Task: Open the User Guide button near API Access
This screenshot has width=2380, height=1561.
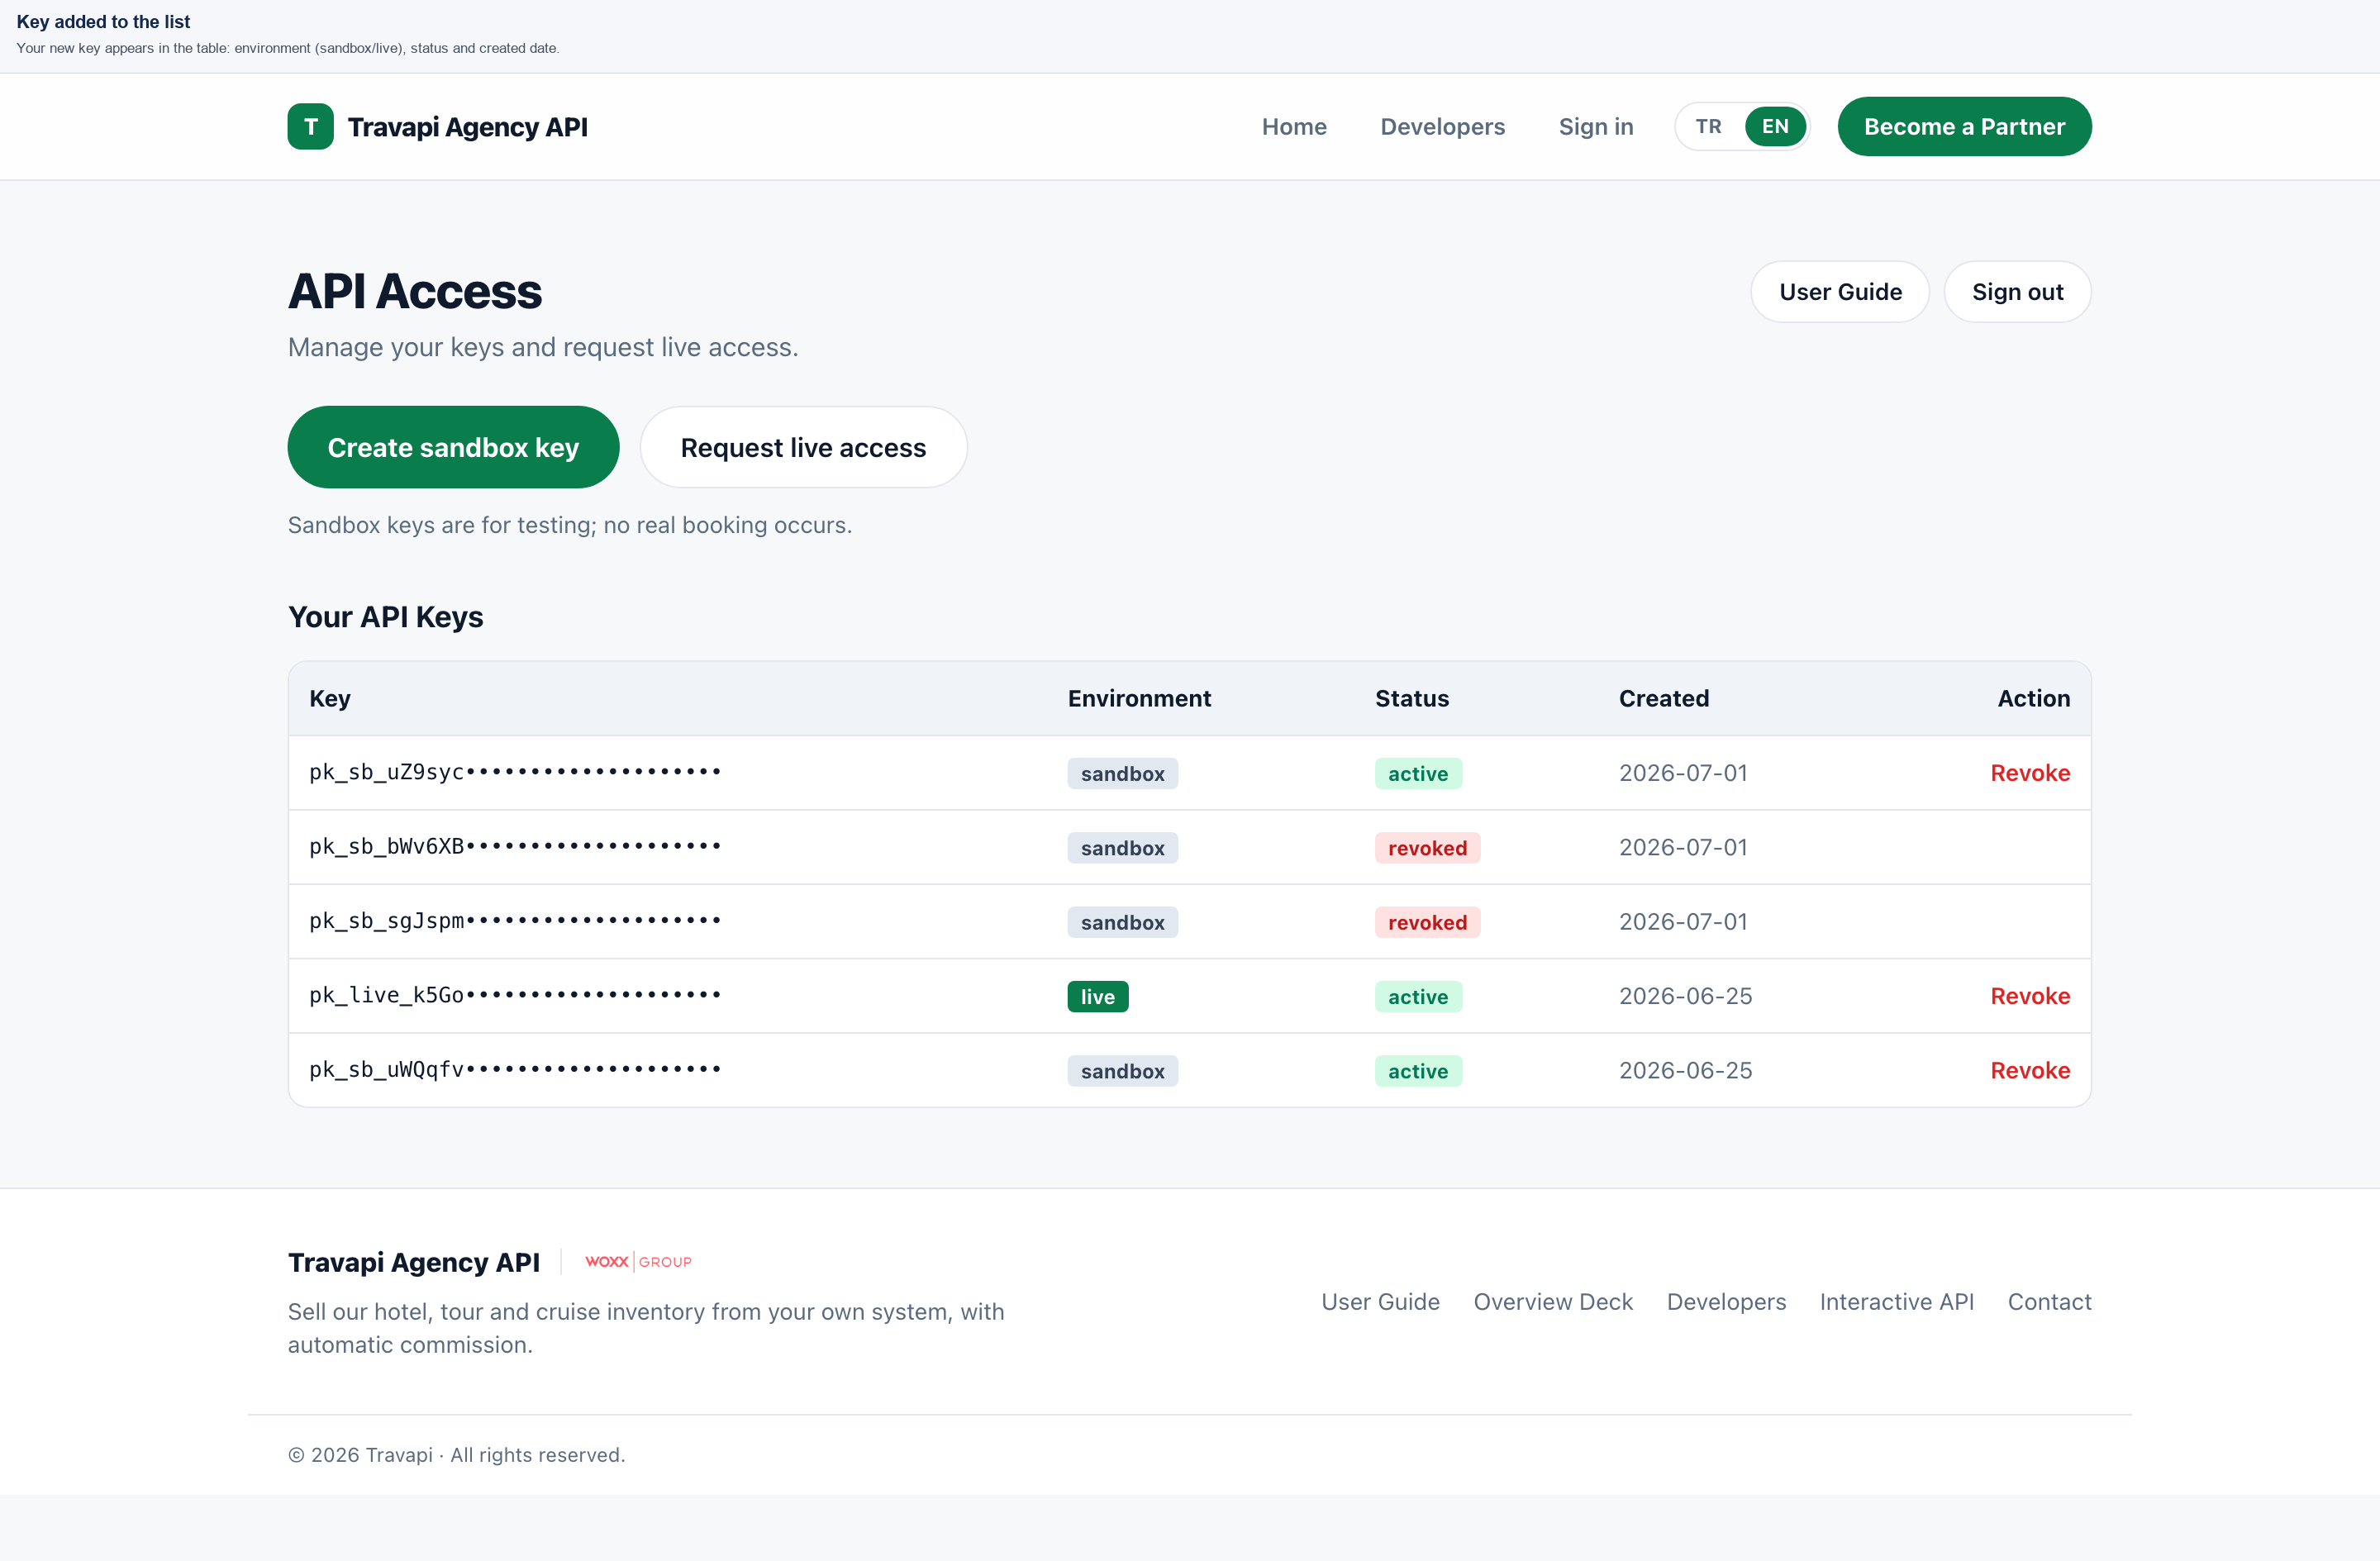Action: point(1840,292)
